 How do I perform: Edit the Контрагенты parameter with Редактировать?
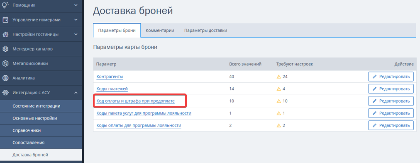391,77
